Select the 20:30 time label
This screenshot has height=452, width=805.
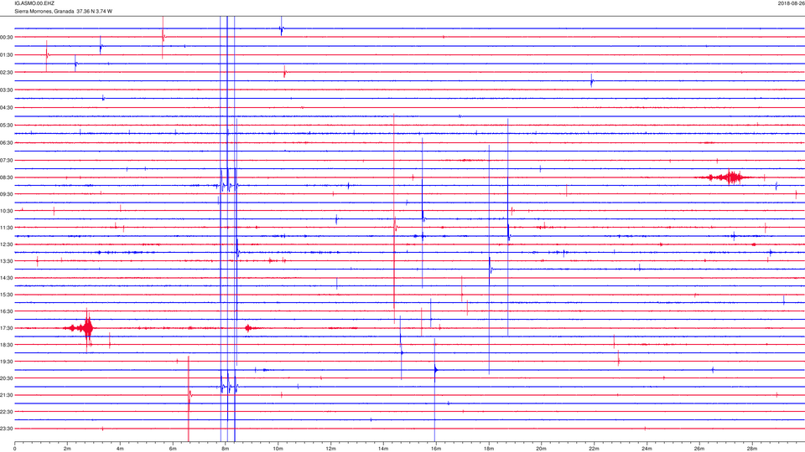click(6, 378)
